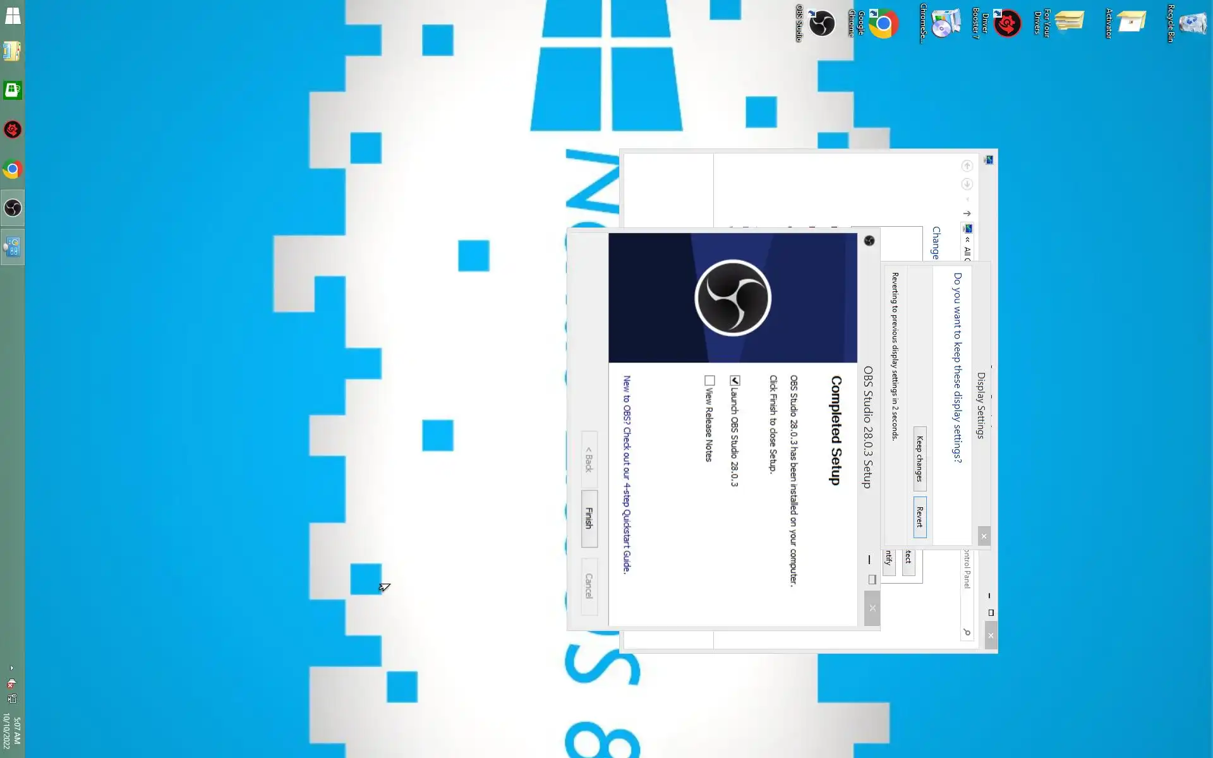Click Control Panel up navigation arrow
The height and width of the screenshot is (758, 1213).
coord(967,214)
